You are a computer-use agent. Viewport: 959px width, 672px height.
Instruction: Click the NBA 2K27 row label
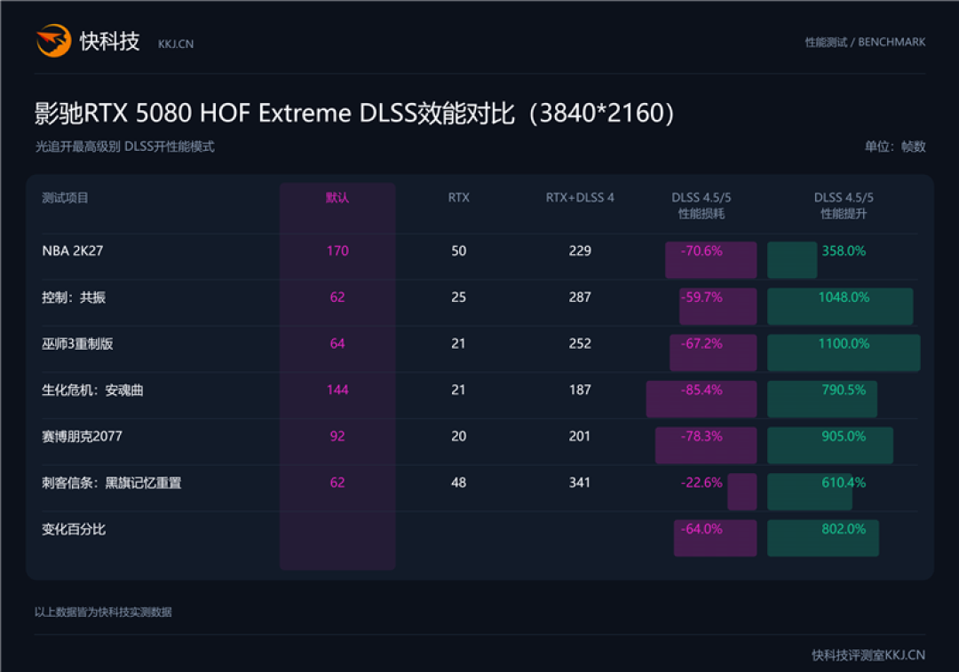pyautogui.click(x=72, y=250)
